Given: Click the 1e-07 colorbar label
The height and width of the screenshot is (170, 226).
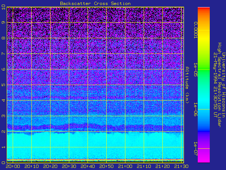Looking at the screenshot, I should point(195,149).
